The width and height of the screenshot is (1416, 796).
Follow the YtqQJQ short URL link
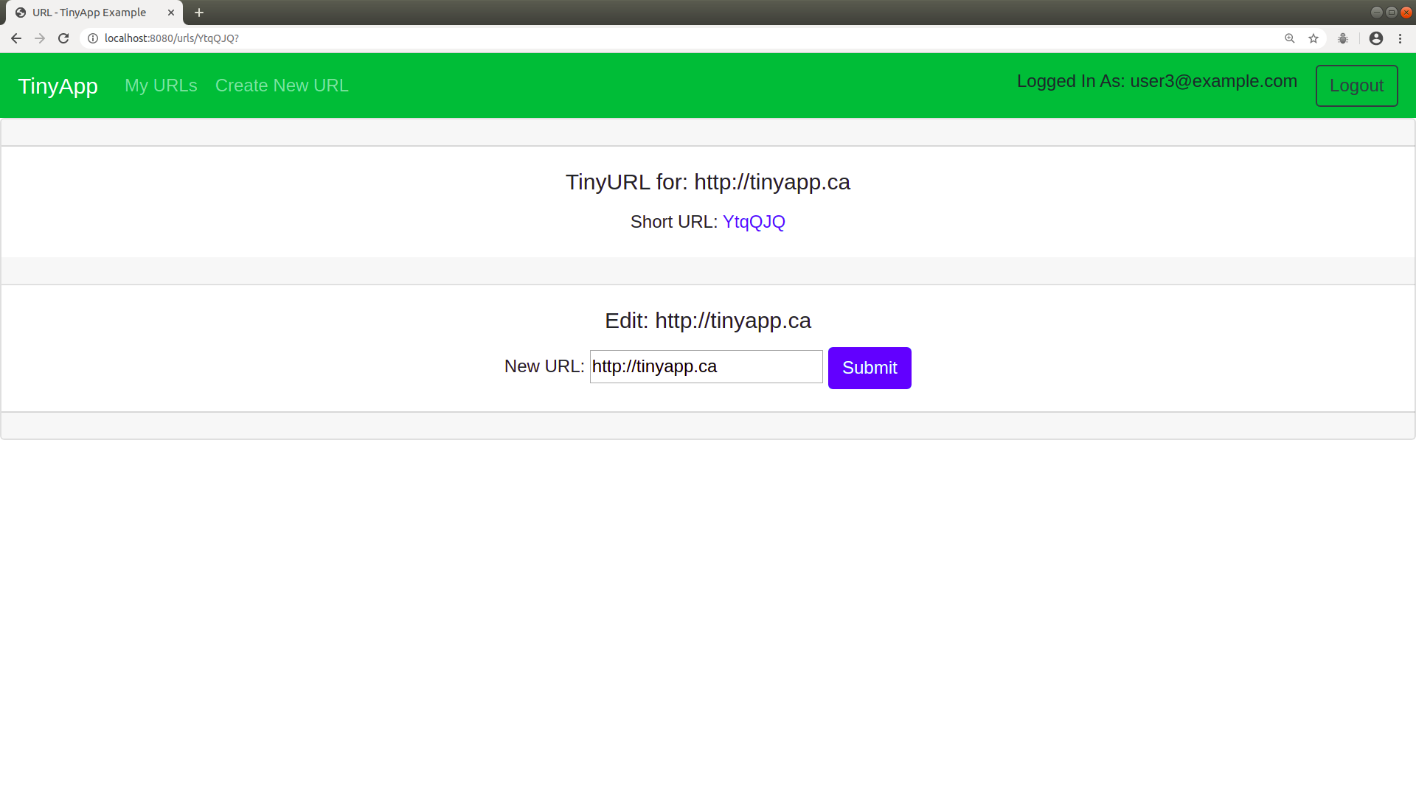[754, 222]
